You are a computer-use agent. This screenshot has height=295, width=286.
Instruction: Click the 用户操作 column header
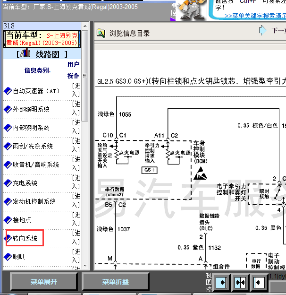coord(74,70)
